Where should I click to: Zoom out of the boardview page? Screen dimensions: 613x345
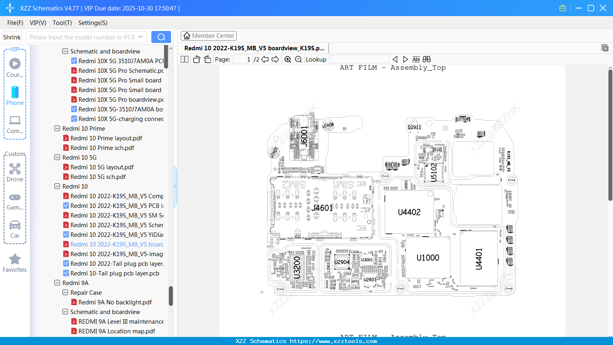click(298, 59)
